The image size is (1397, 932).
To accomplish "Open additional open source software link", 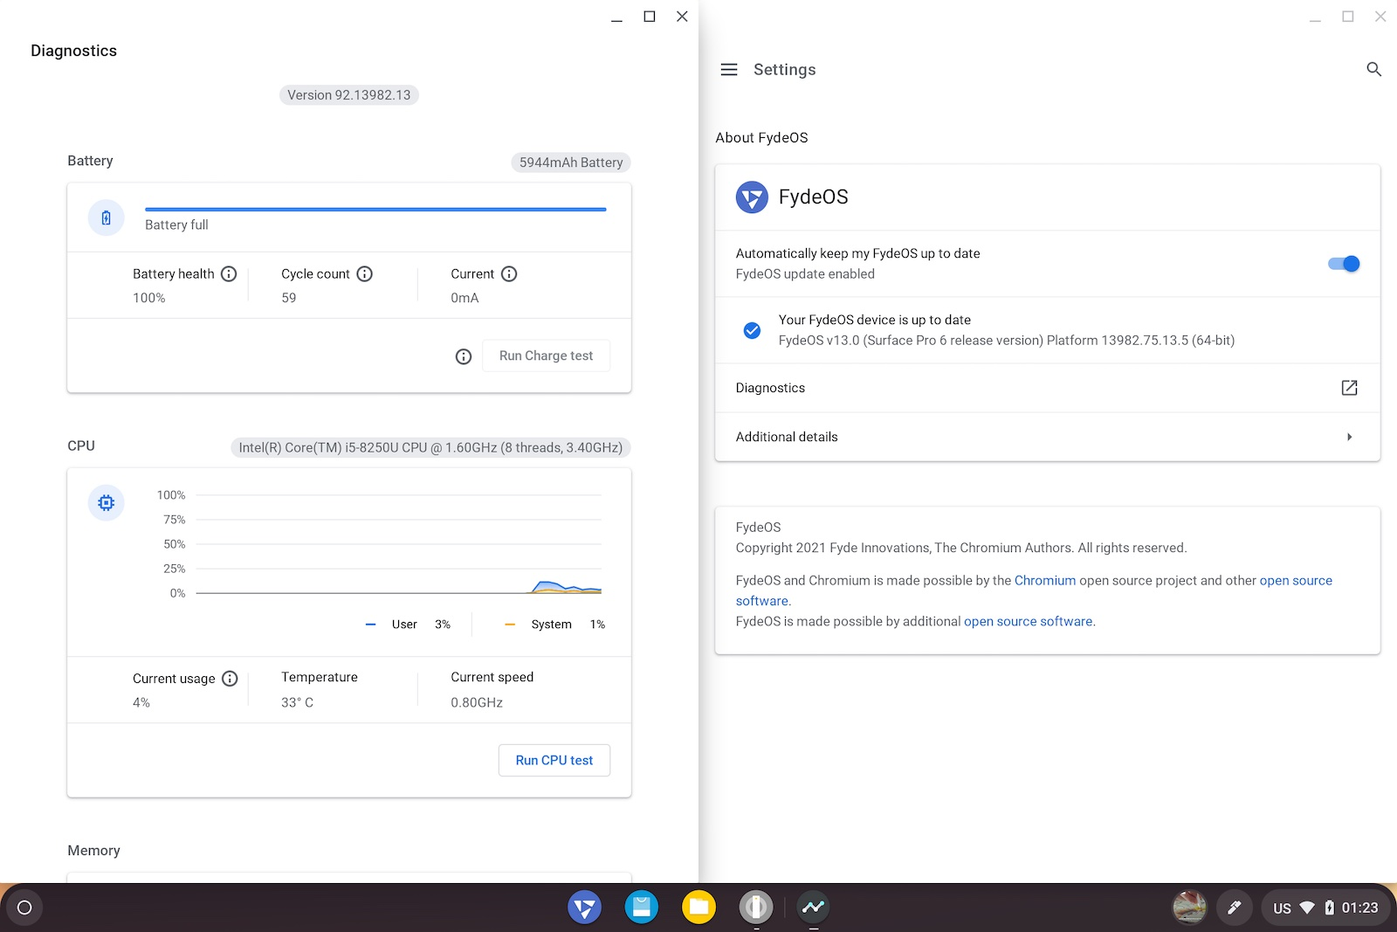I will 1028,622.
